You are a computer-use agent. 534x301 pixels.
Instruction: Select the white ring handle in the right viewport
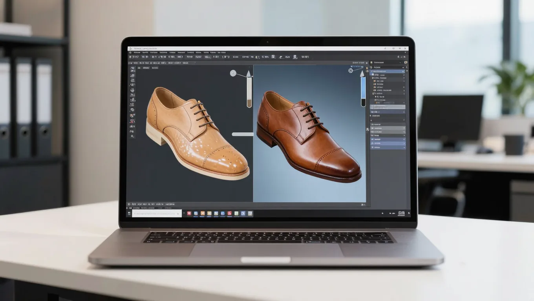351,71
